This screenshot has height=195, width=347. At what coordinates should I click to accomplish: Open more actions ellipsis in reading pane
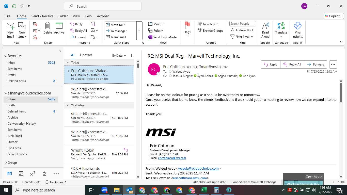tap(333, 64)
